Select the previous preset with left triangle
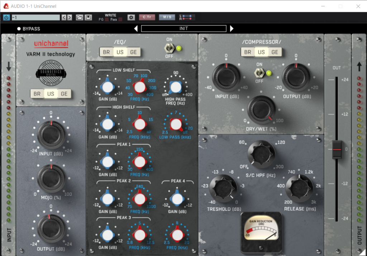The width and height of the screenshot is (367, 256). click(136, 29)
